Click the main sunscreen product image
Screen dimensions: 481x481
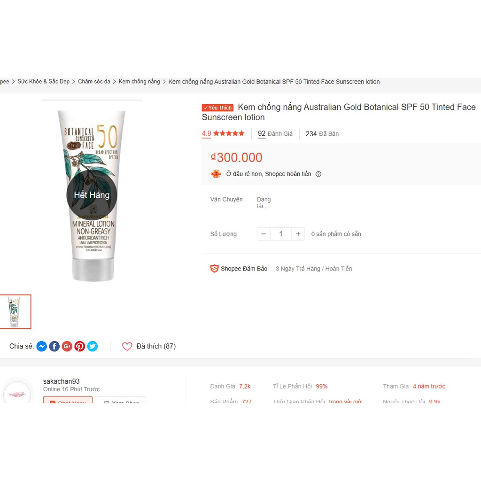[92, 195]
